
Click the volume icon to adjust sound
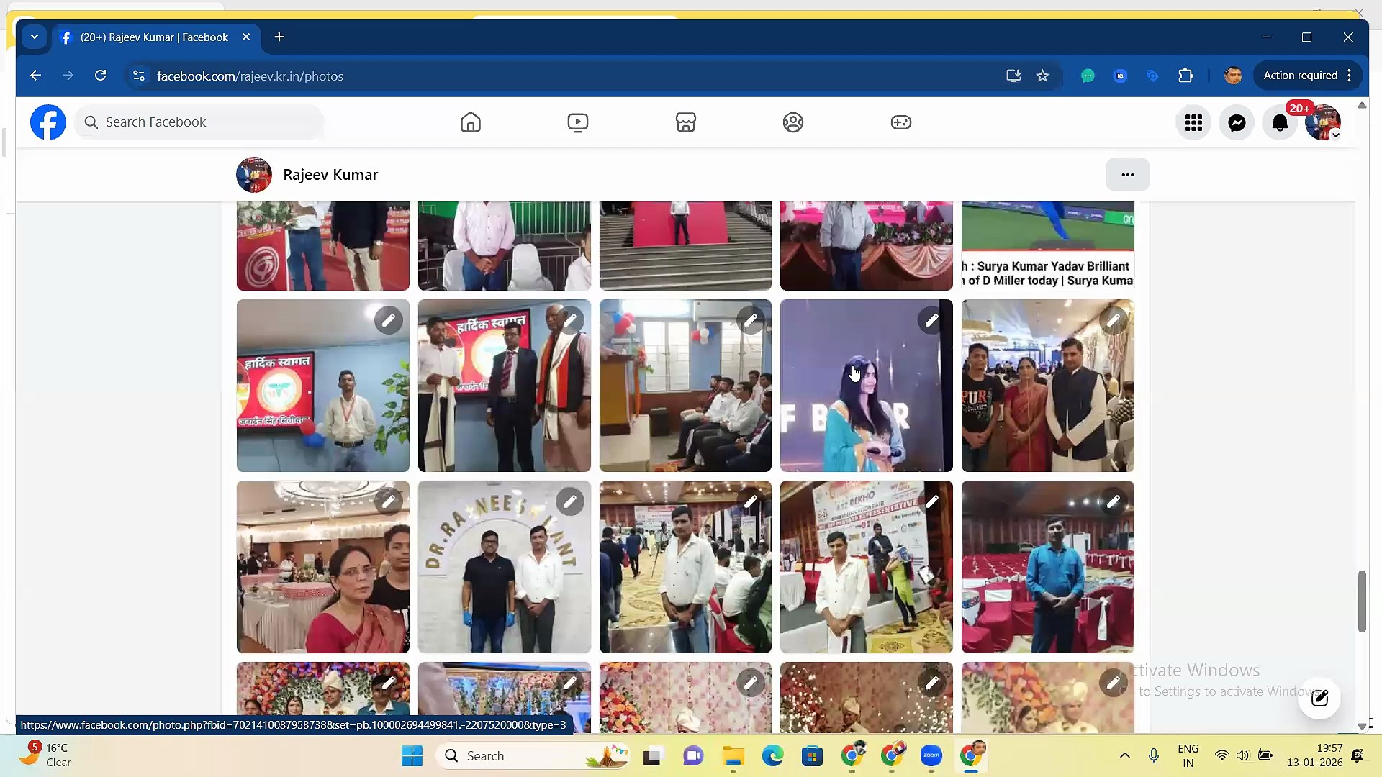point(1243,755)
